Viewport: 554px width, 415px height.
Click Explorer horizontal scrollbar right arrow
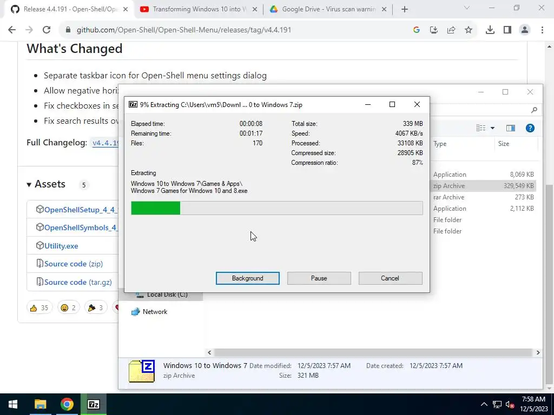[538, 352]
